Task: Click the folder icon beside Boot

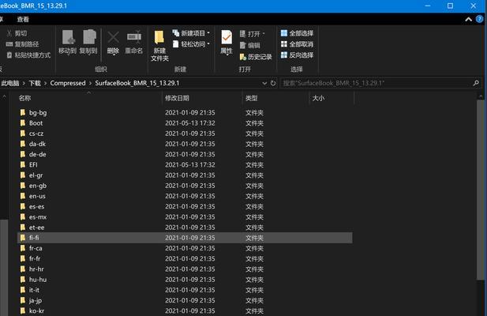Action: coord(23,123)
